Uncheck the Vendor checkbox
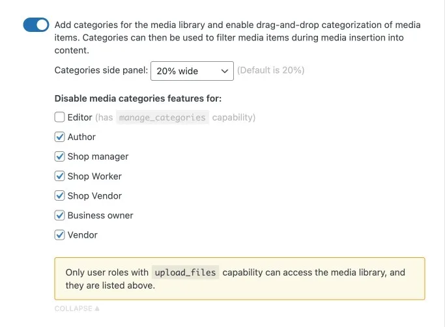445x327 pixels. [60, 235]
